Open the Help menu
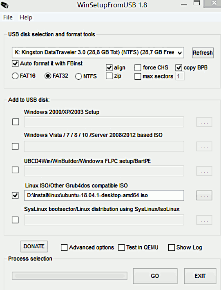Screen dimensions: 221x290 click(26, 18)
